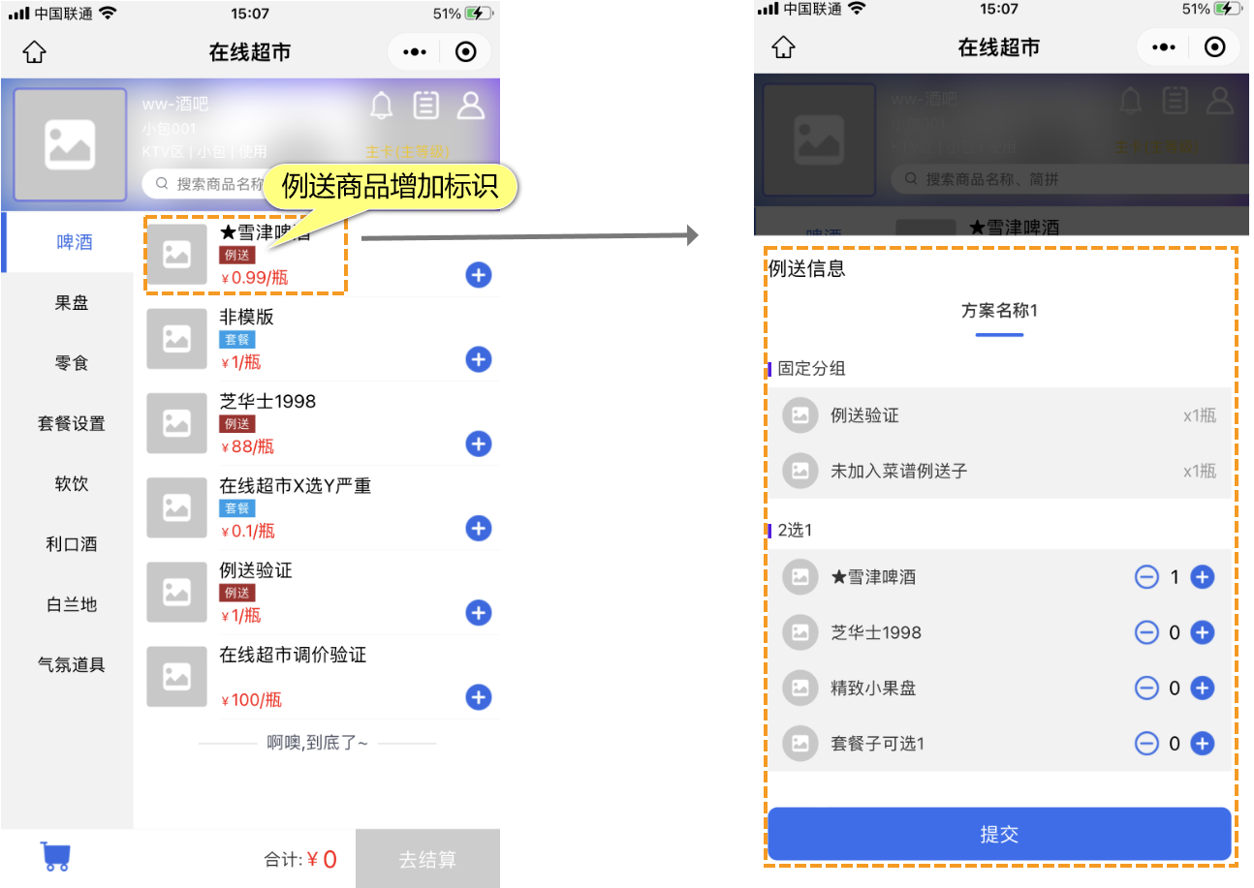The image size is (1254, 888).
Task: Tap the 合计 total amount
Action: click(x=300, y=859)
